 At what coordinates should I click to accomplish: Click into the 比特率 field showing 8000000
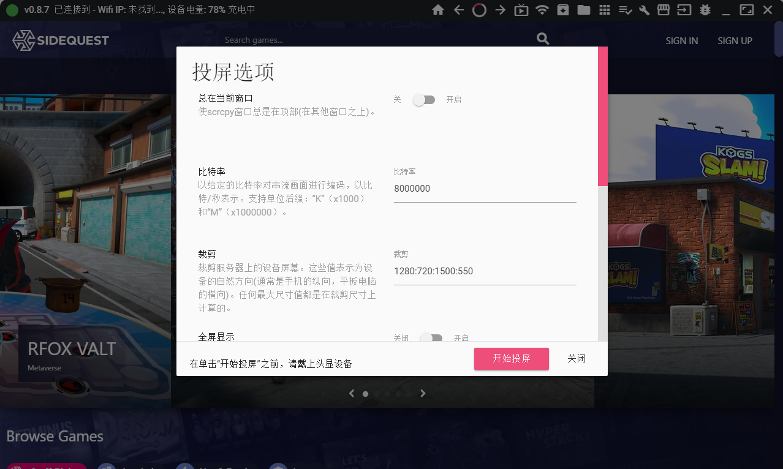[x=485, y=189]
